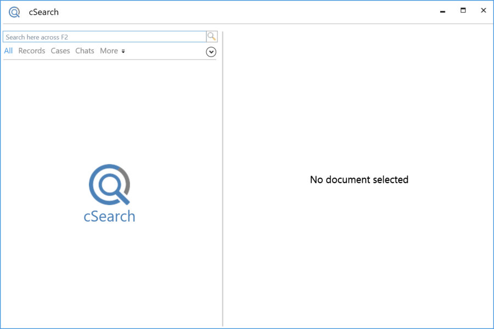Click the large cSearch magnifier logo
The width and height of the screenshot is (494, 329).
109,184
